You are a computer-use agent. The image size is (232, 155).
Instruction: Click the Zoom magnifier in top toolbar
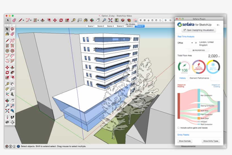coord(104,20)
